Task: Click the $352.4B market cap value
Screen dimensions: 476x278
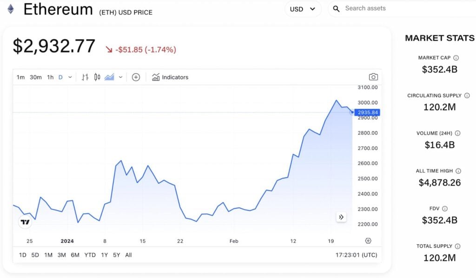Action: [440, 70]
